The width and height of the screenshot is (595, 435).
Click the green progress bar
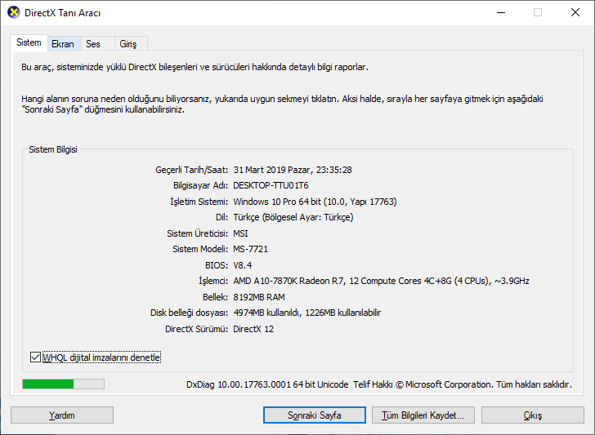pyautogui.click(x=64, y=384)
